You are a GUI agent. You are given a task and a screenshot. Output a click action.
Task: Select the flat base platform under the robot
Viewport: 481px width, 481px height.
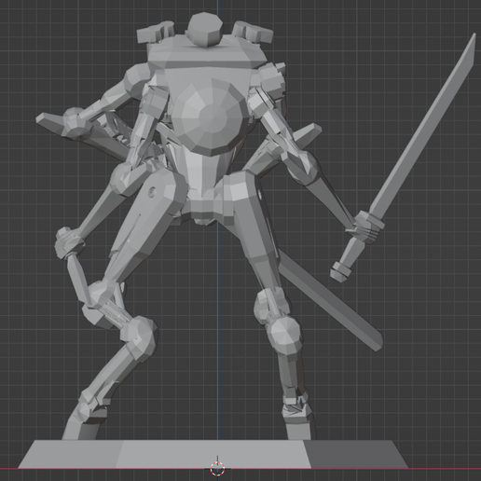tap(213, 454)
